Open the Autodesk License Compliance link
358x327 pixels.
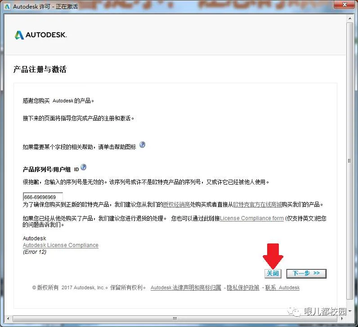[61, 245]
